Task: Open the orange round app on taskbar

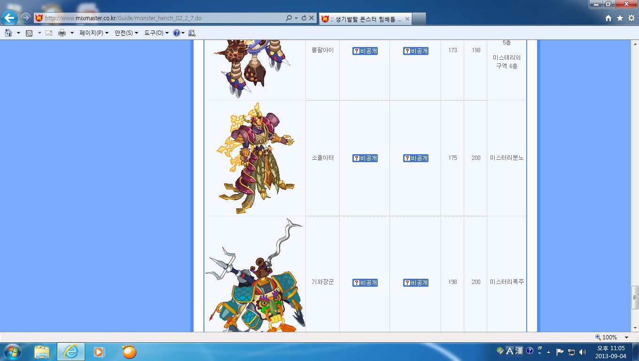Action: click(129, 352)
